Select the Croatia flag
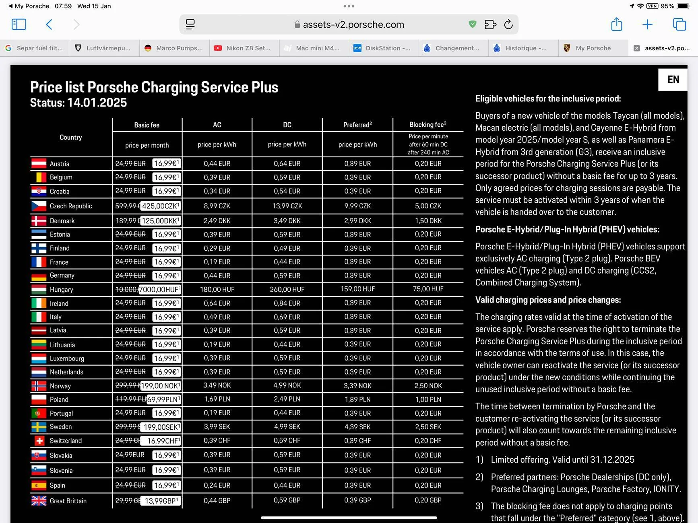 coord(39,191)
